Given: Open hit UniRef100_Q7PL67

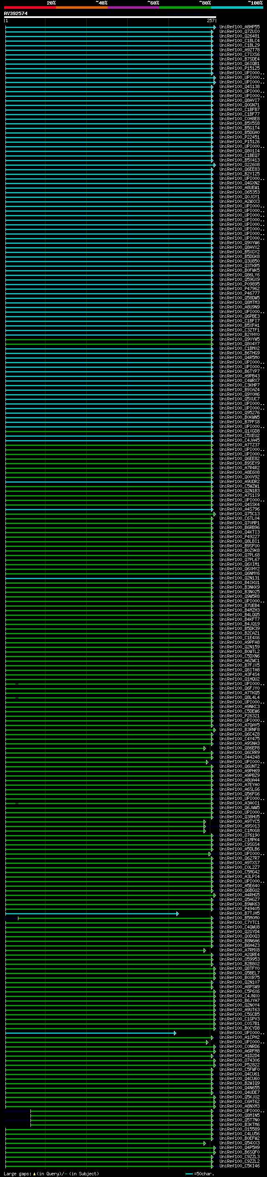Looking at the screenshot, I should click(239, 560).
